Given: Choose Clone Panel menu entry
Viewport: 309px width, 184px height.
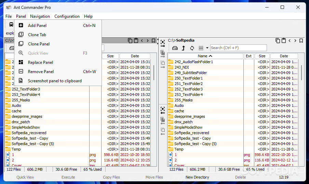Looking at the screenshot, I should 58,44.
